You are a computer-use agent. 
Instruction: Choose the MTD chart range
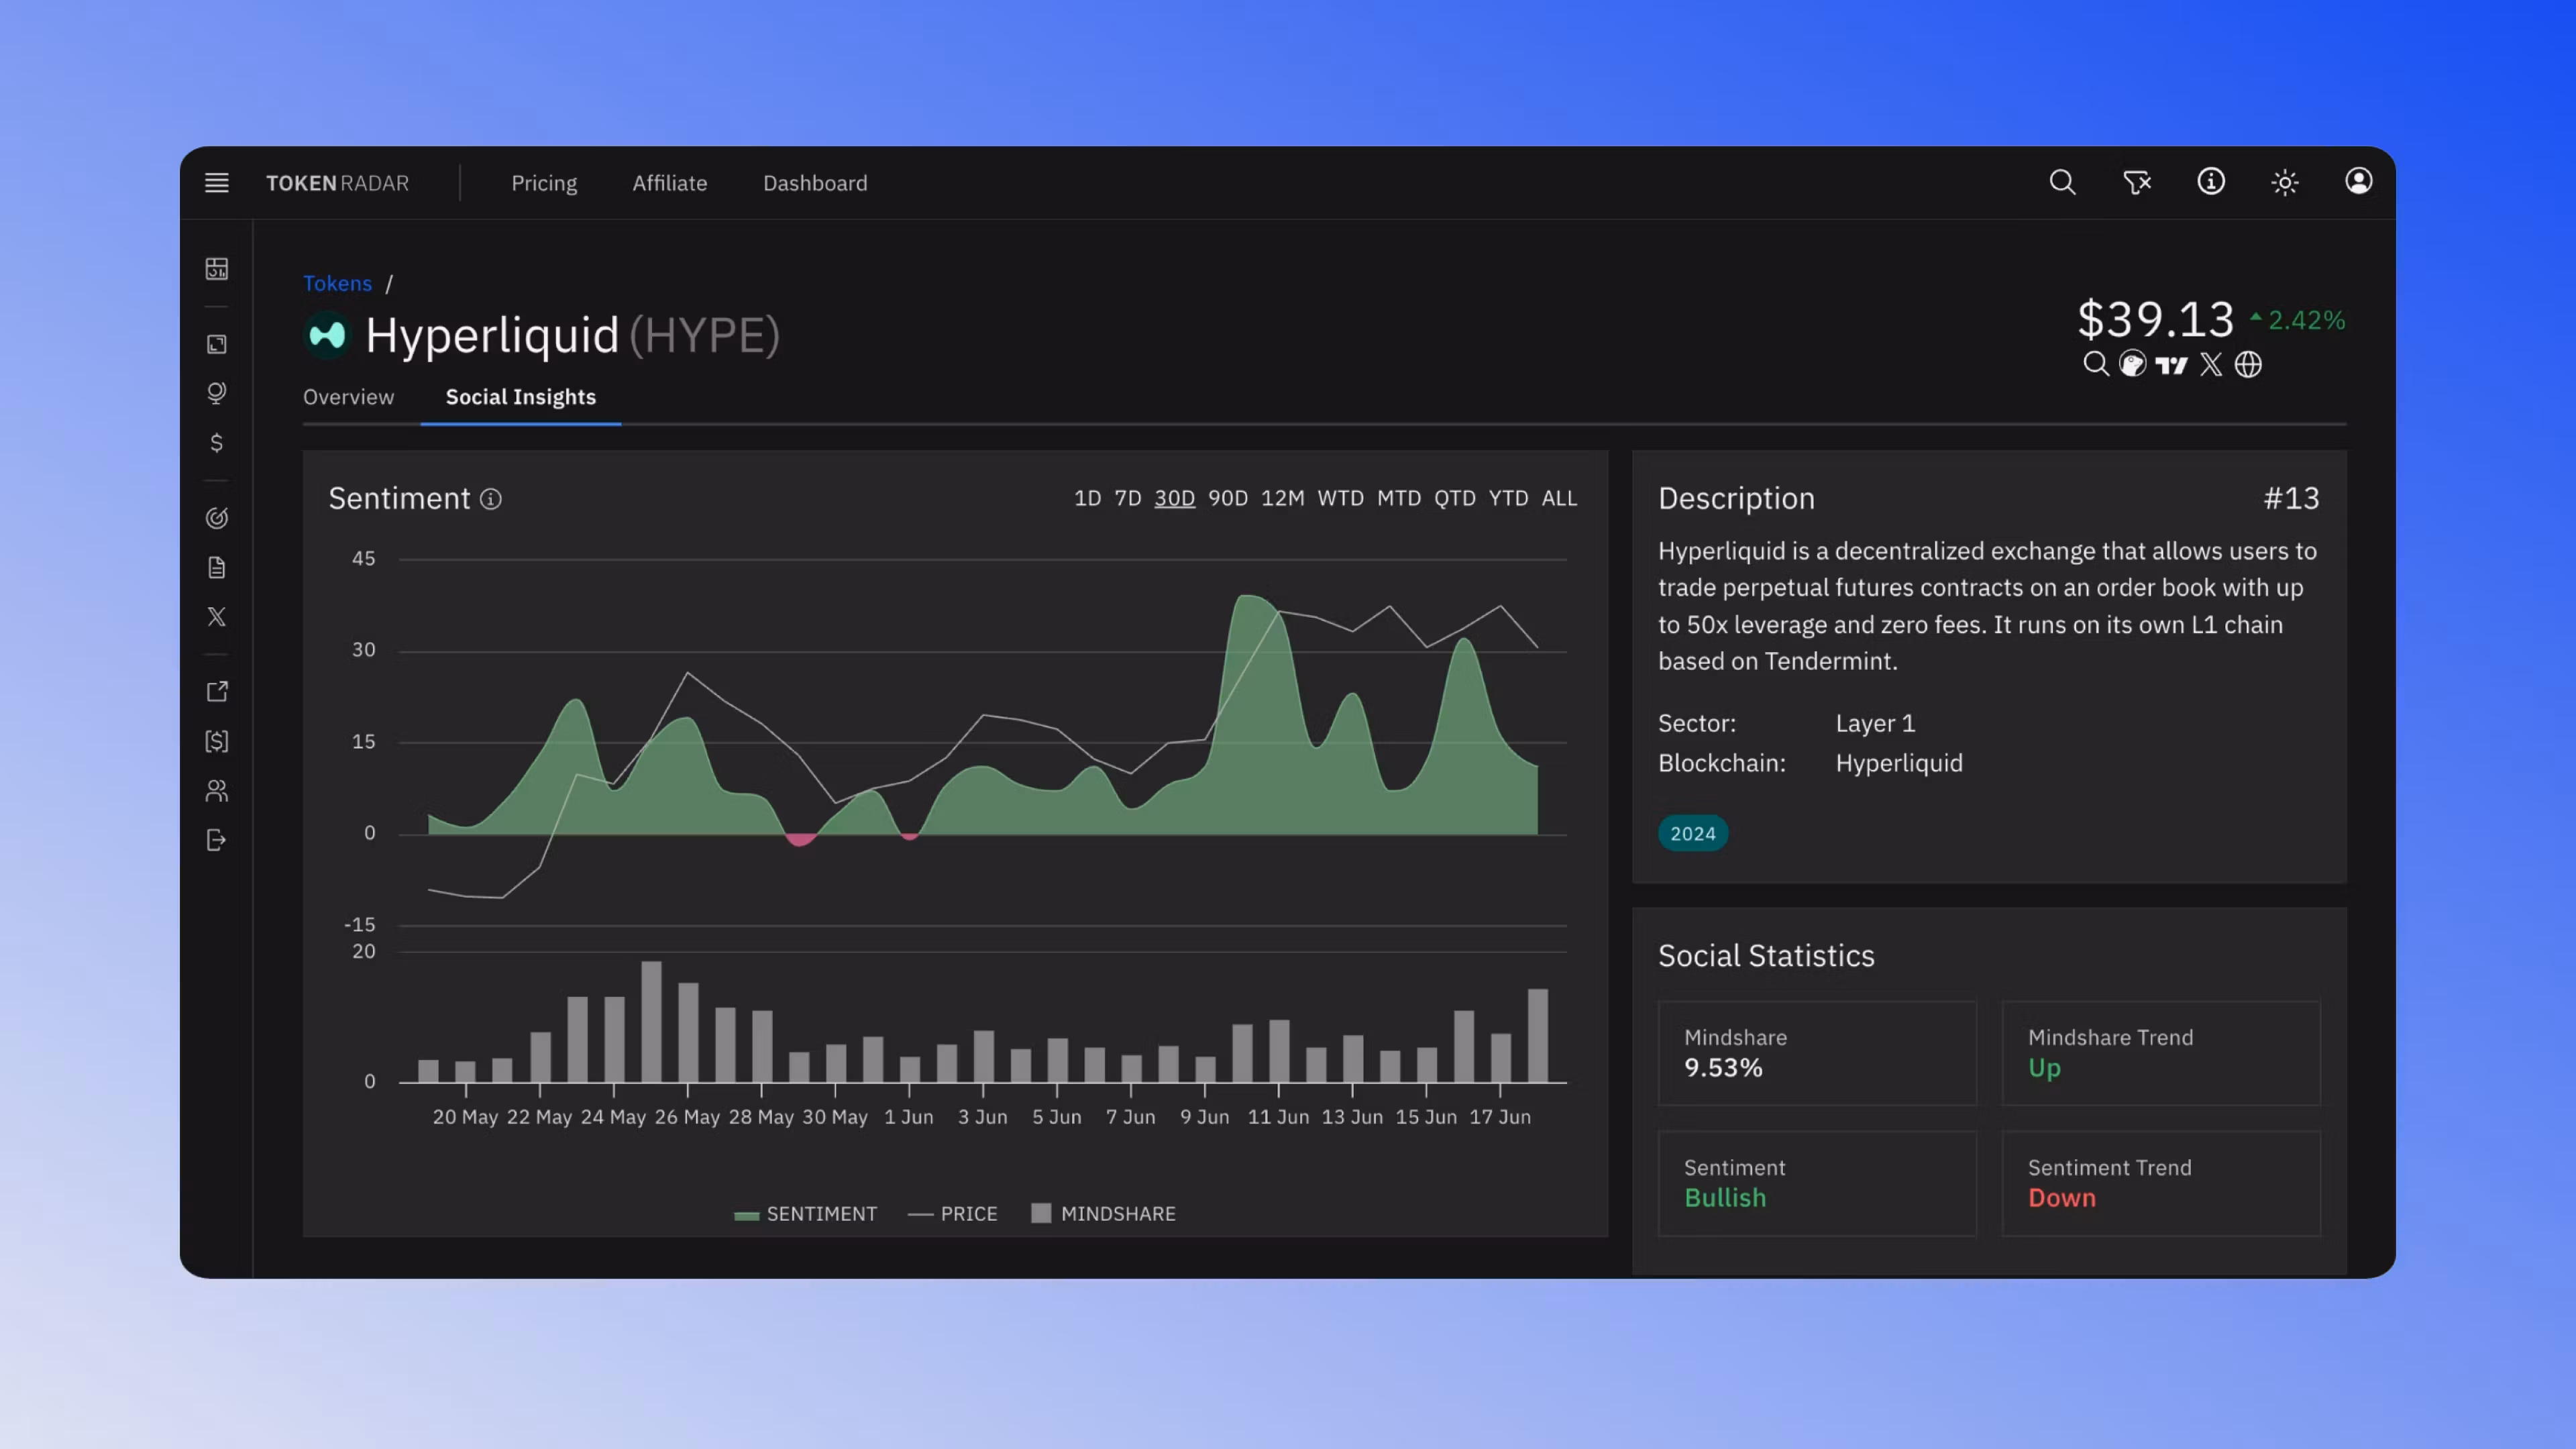(x=1398, y=498)
